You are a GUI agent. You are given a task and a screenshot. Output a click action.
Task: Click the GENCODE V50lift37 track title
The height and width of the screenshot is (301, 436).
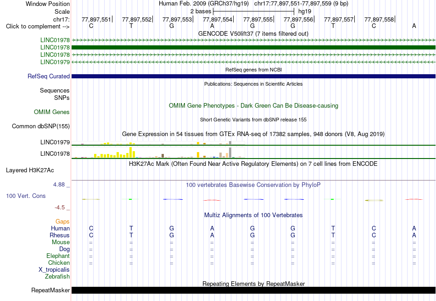[x=253, y=33]
